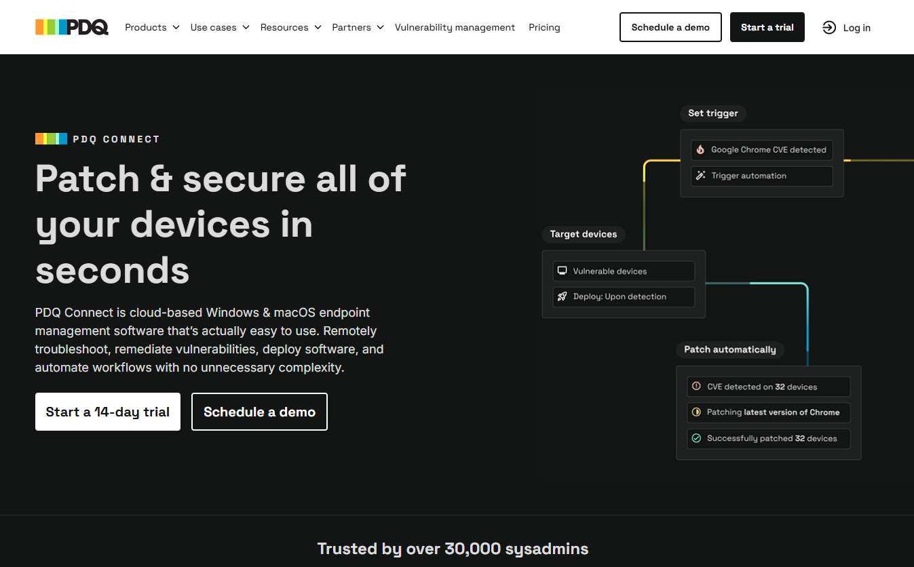Viewport: 914px width, 567px height.
Task: Click the magic wand Trigger automation icon
Action: click(x=700, y=176)
